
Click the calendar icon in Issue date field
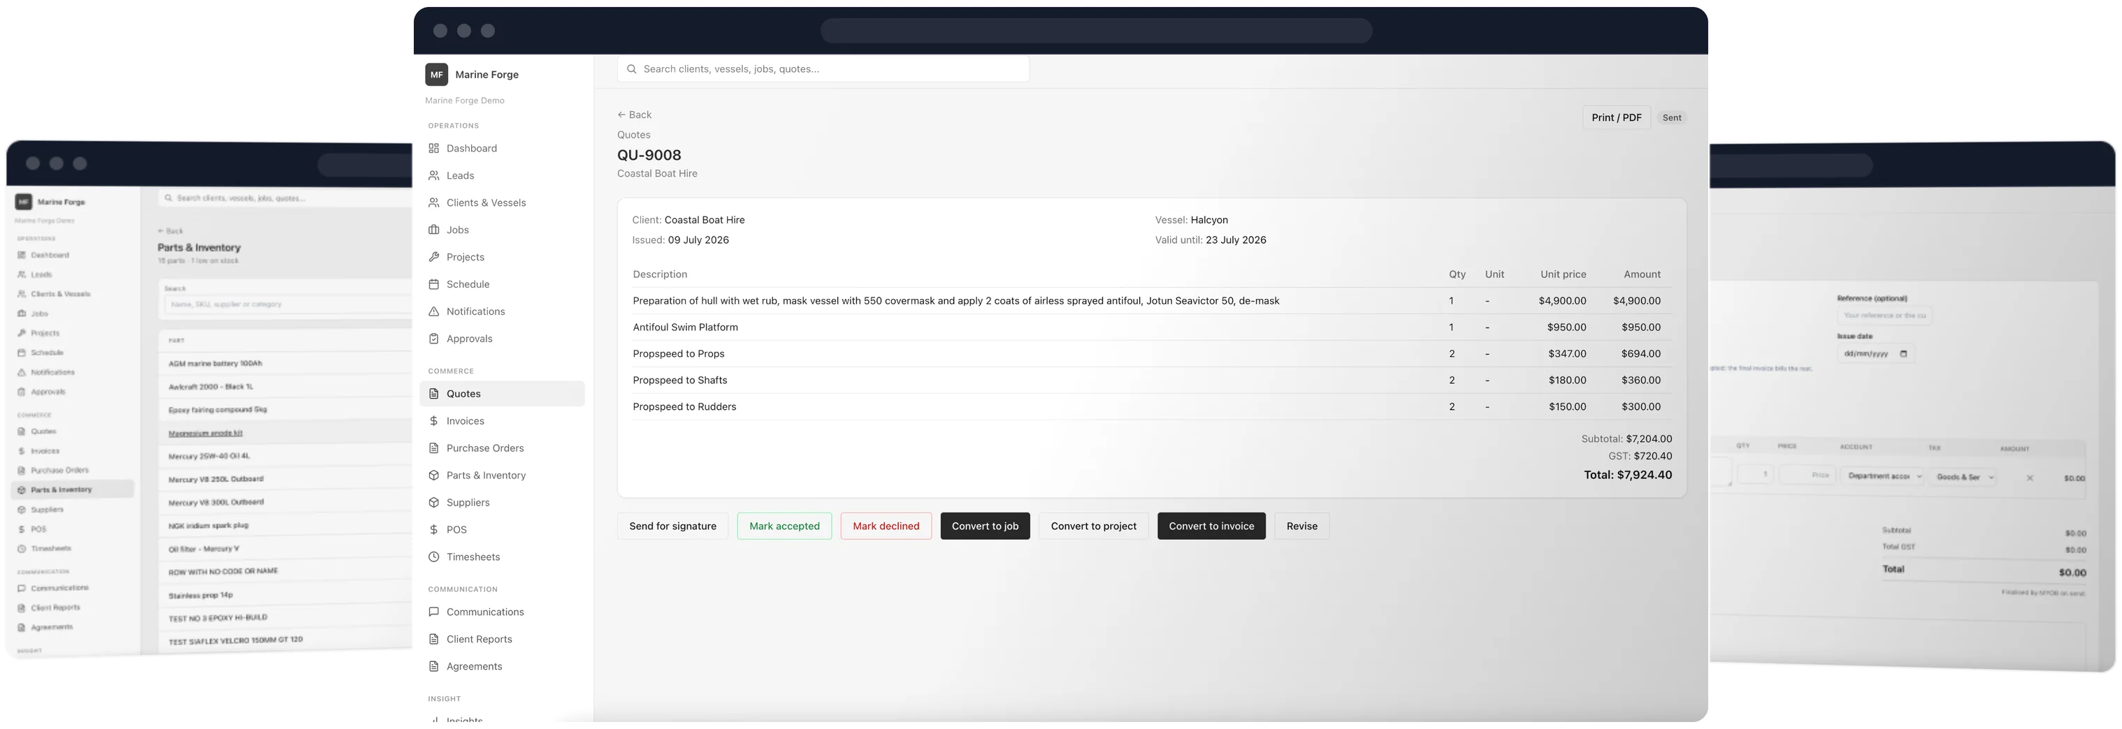tap(1903, 354)
